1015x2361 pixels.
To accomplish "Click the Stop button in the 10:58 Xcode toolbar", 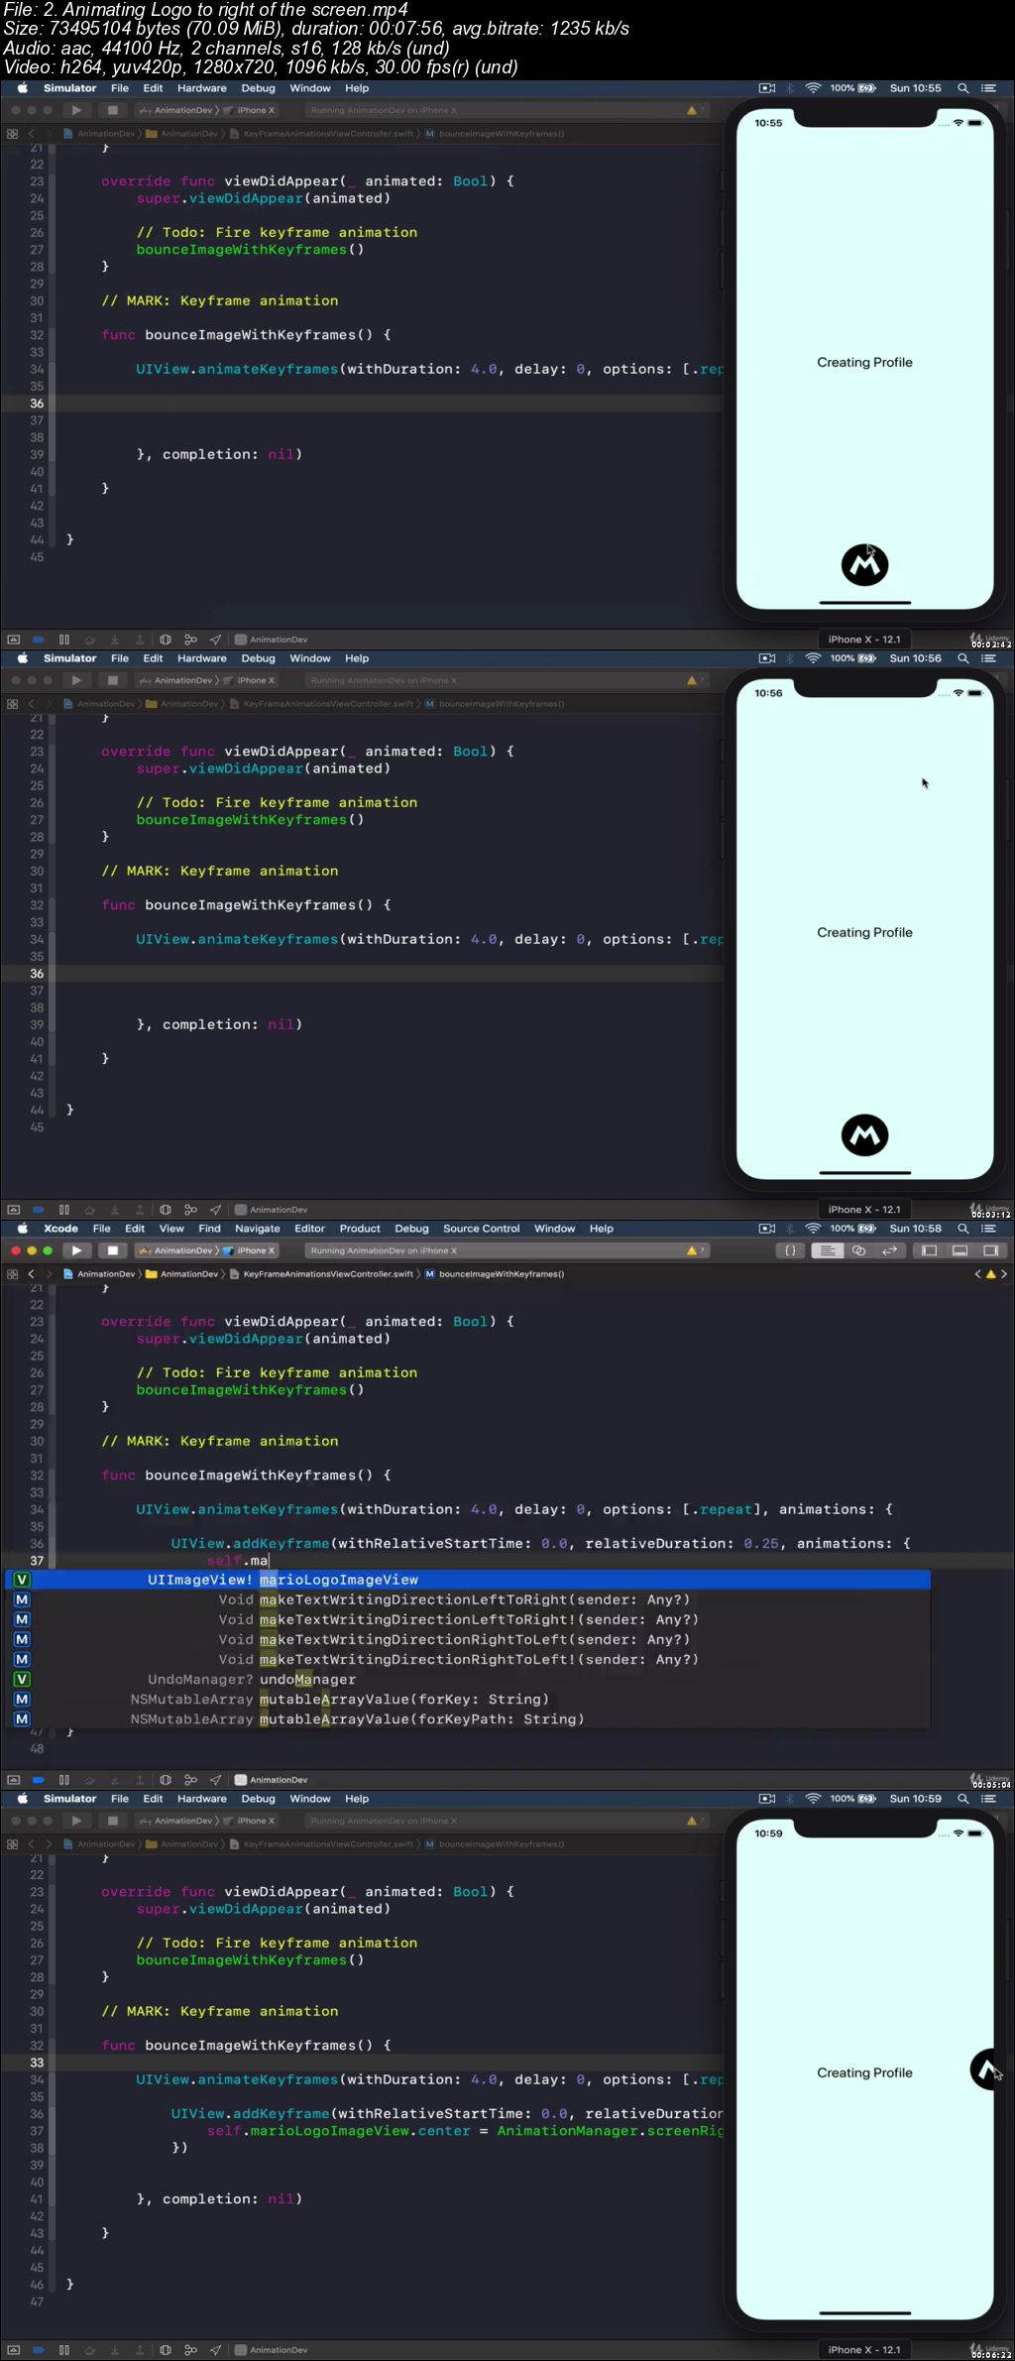I will [112, 1250].
